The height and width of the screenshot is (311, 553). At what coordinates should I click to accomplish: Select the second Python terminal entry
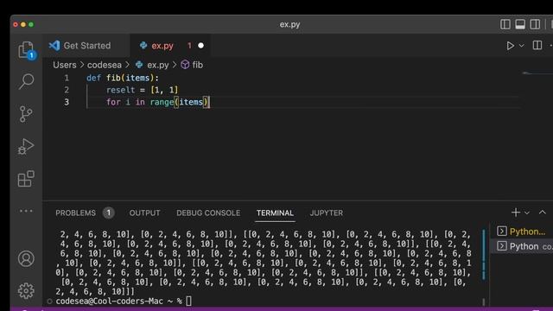(x=523, y=246)
